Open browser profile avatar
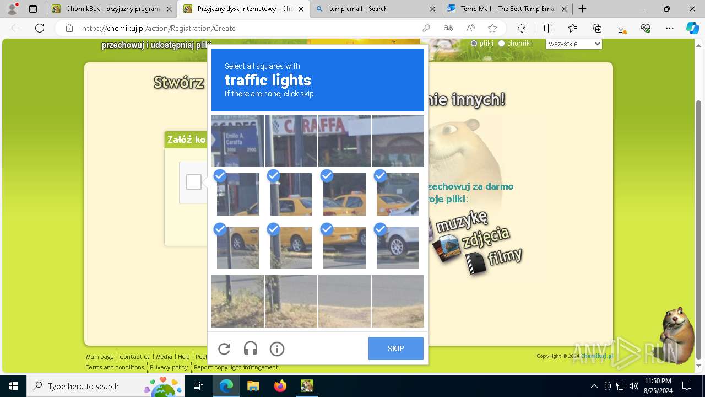 12,9
